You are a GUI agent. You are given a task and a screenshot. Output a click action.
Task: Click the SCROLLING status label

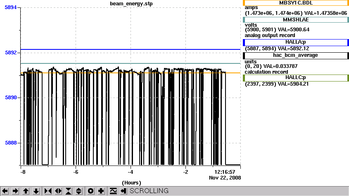point(149,191)
